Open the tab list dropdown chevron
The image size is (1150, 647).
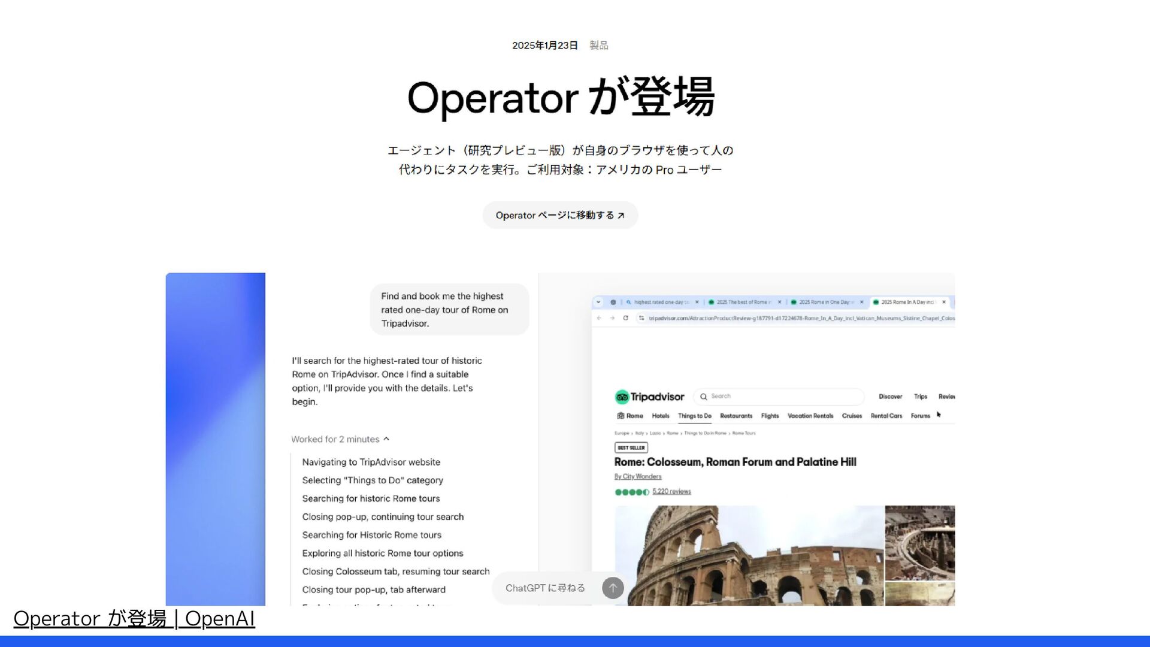(x=598, y=303)
